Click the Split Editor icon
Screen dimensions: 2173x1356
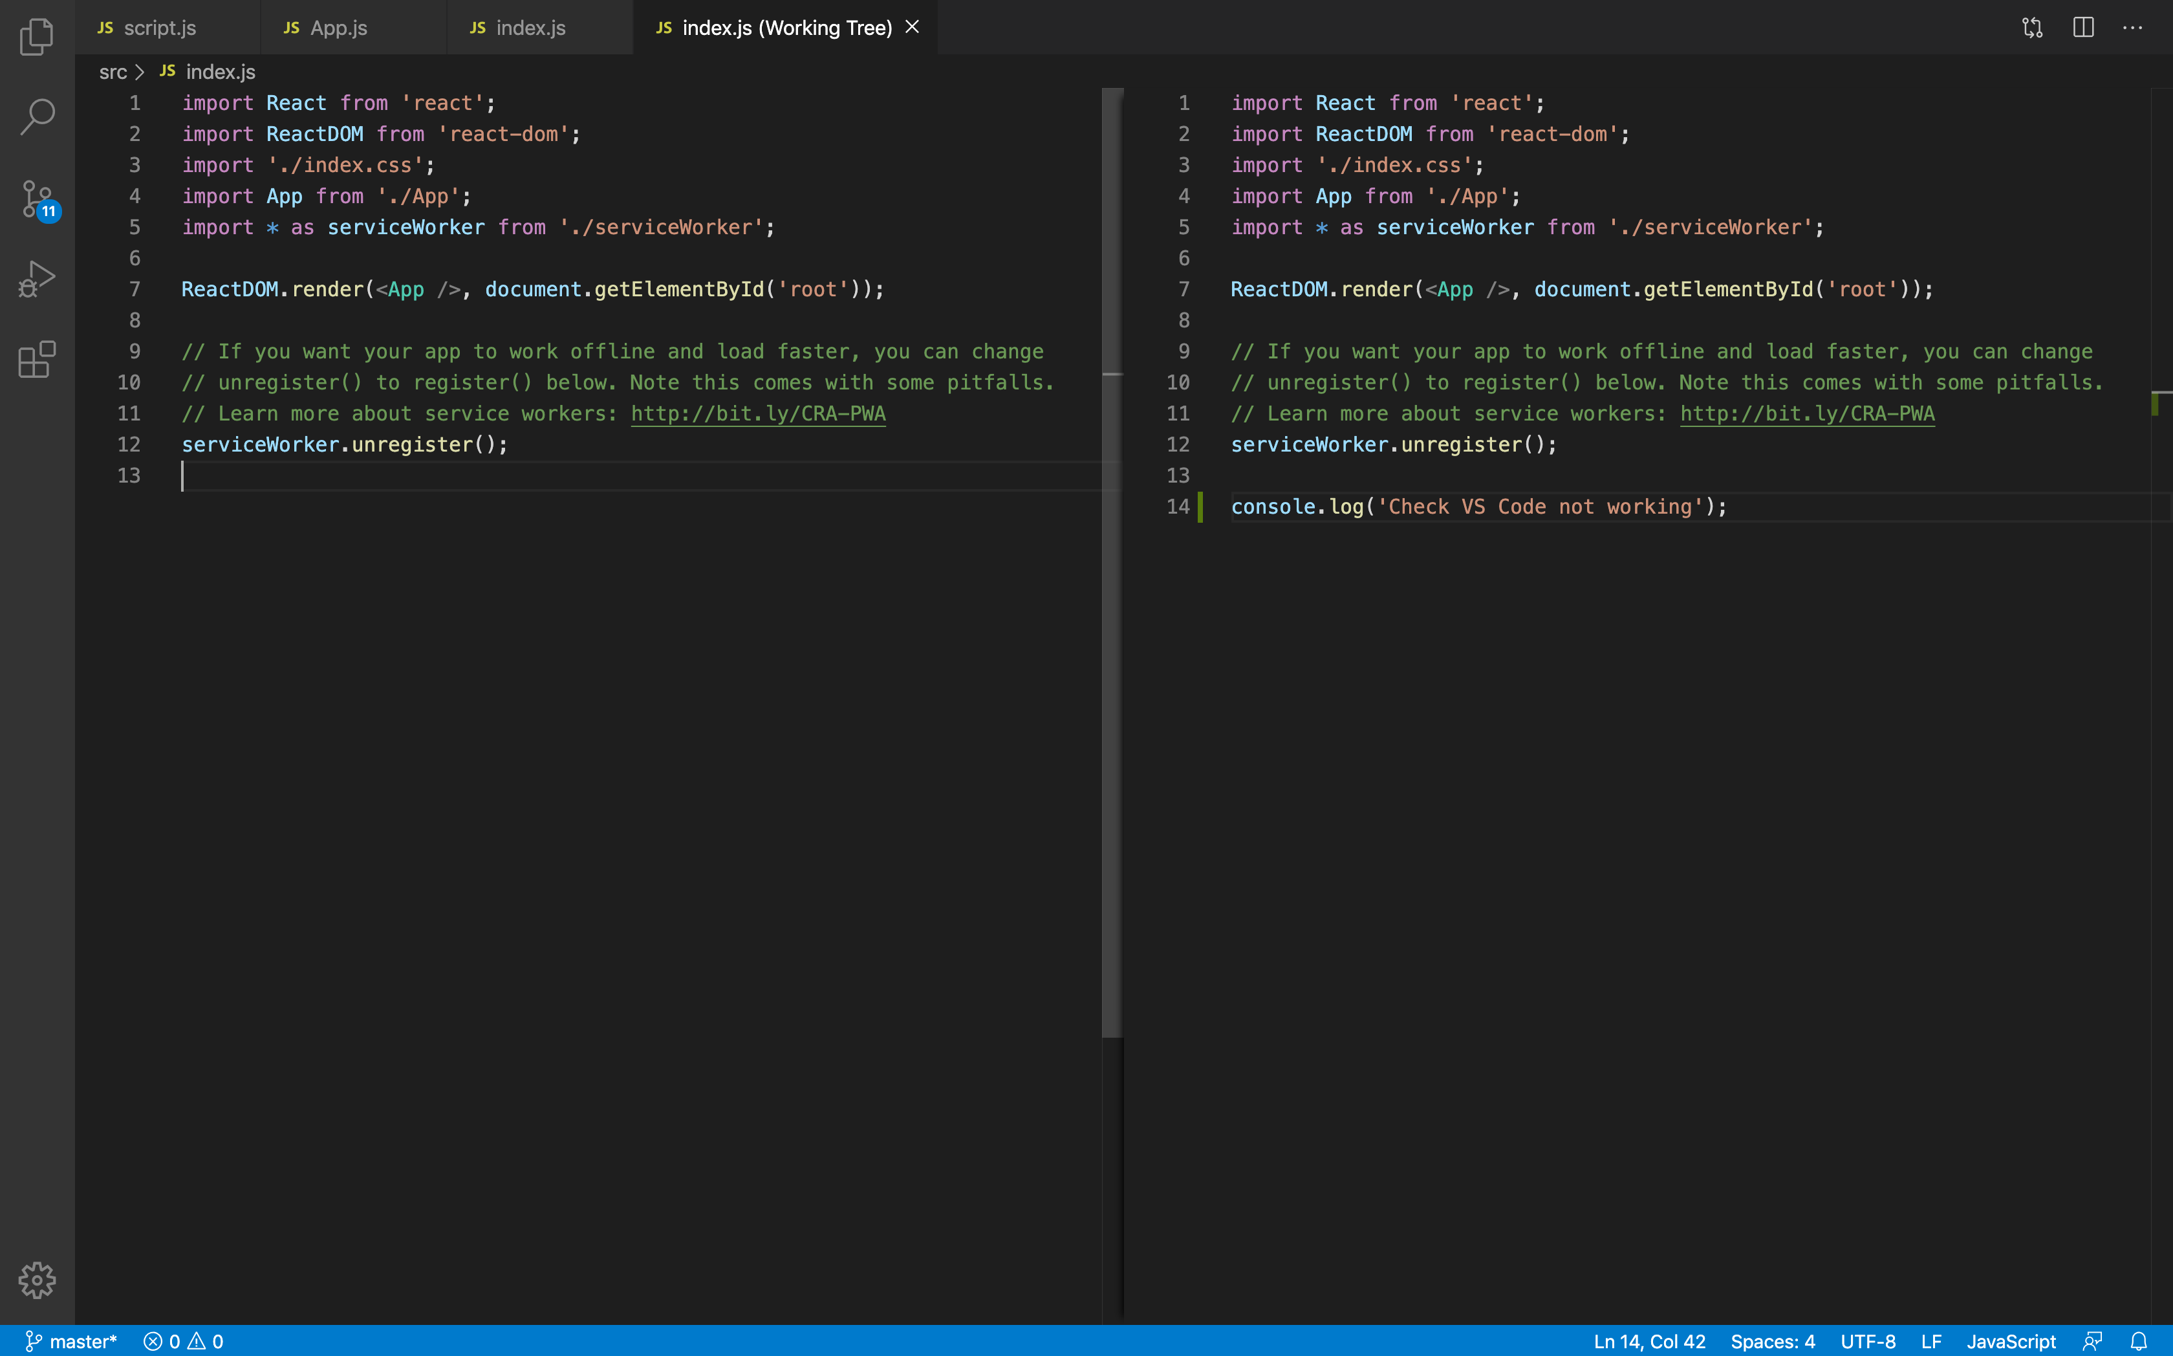pos(2082,27)
